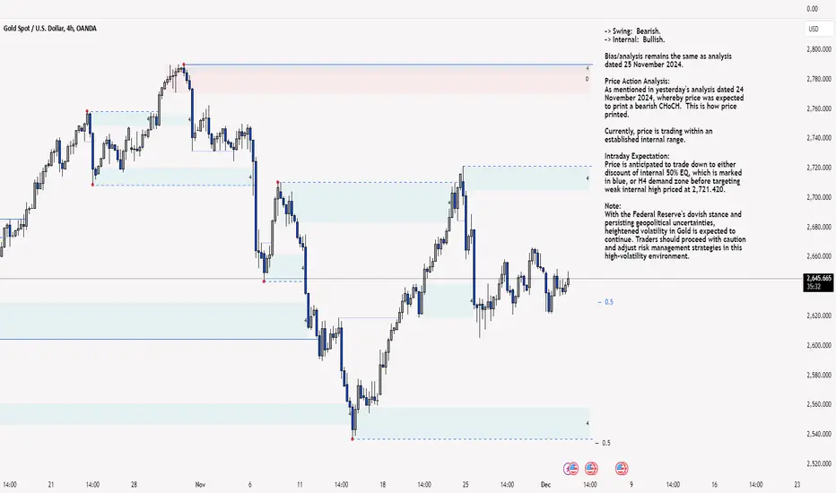Click the 18 date on the time axis
Screen dimensions: 836x493
coord(383,485)
